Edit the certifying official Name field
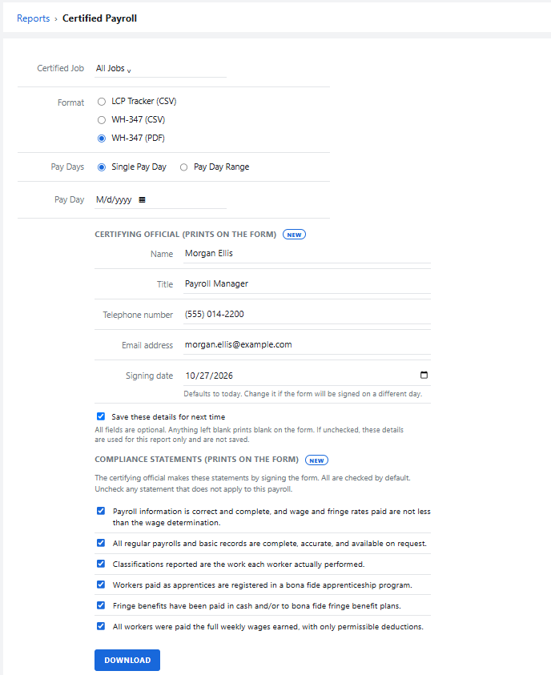This screenshot has width=551, height=675. point(307,254)
